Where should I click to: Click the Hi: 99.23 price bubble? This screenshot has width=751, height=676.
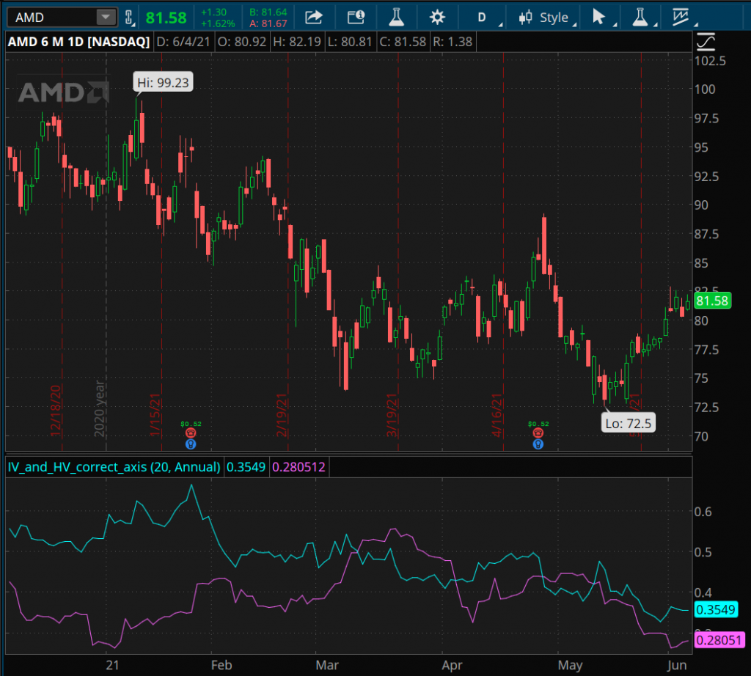164,82
